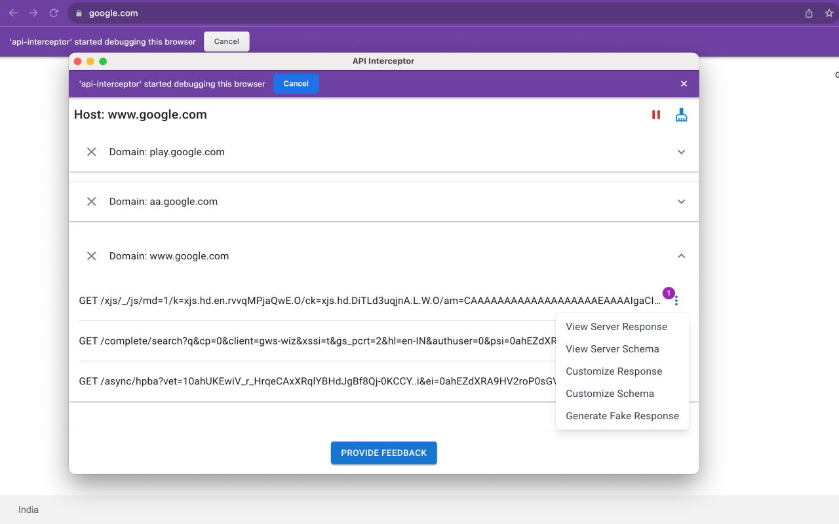Collapse the www.google.com domain section
Viewport: 839px width, 524px height.
coord(682,256)
